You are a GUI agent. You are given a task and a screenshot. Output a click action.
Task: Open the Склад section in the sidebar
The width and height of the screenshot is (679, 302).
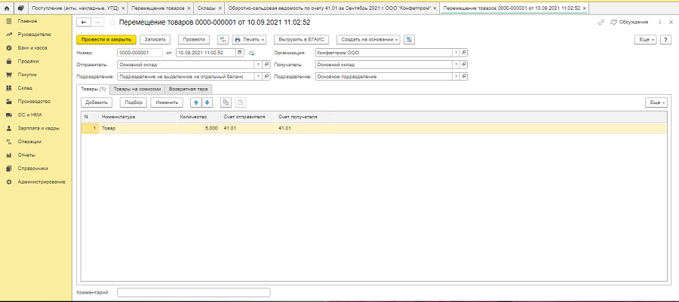tap(25, 88)
